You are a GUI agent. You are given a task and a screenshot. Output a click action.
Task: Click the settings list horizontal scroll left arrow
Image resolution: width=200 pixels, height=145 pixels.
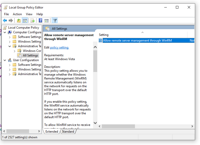100,126
